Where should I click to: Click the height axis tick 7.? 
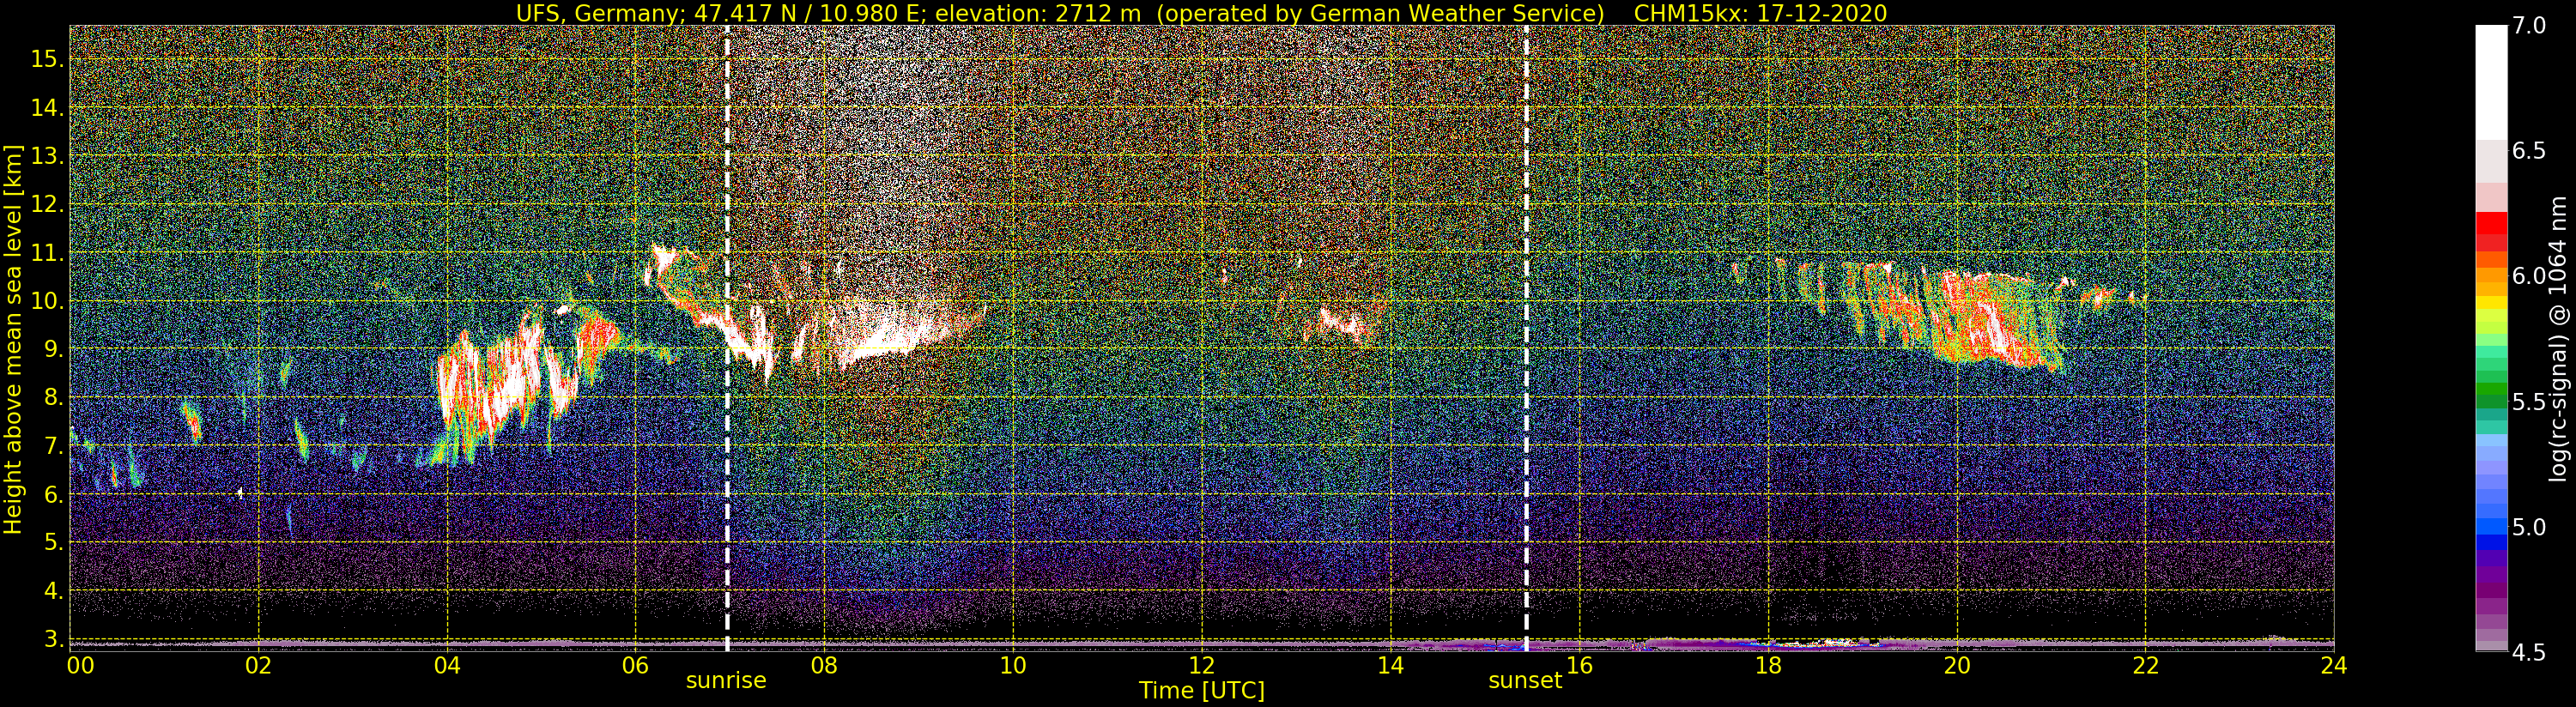point(53,446)
